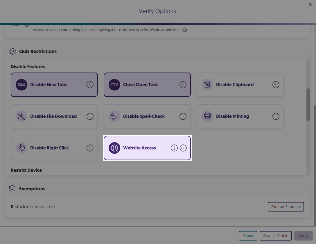Click the Website Access info icon
Viewport: 316px width, 244px height.
click(x=174, y=148)
